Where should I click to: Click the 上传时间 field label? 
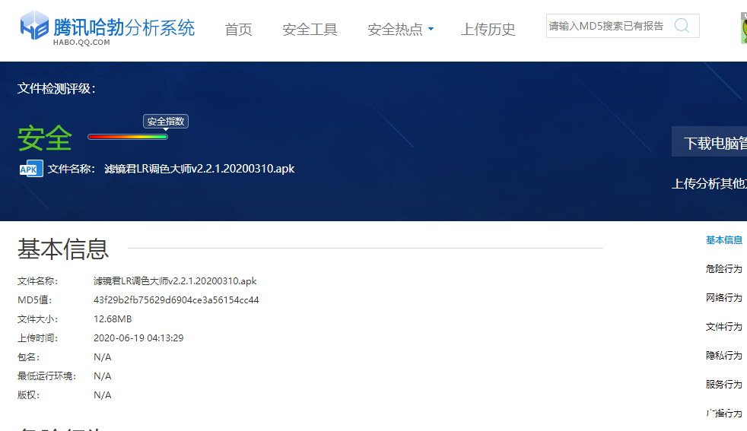click(37, 338)
